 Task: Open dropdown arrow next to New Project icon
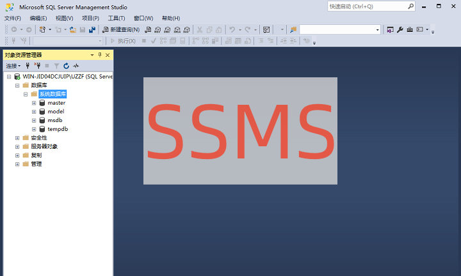click(50, 29)
